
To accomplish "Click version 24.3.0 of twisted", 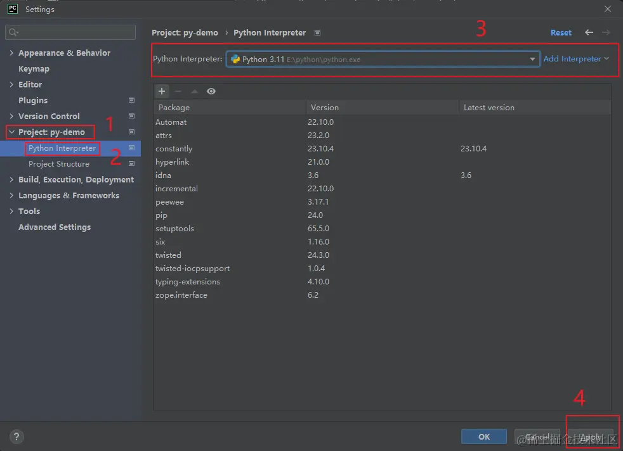I will [x=318, y=255].
